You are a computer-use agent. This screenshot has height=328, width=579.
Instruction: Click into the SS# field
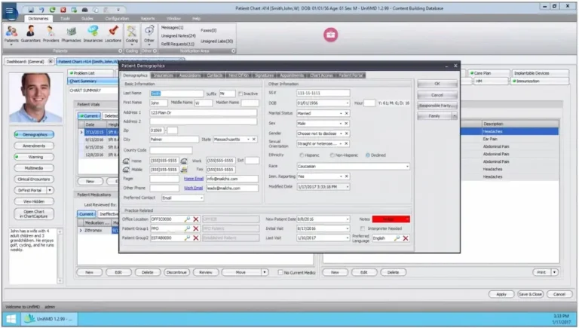pos(323,93)
